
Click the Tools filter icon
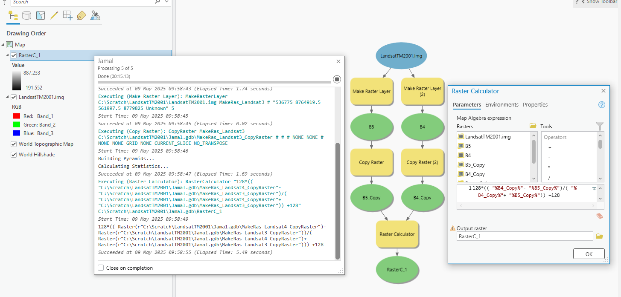pyautogui.click(x=600, y=126)
